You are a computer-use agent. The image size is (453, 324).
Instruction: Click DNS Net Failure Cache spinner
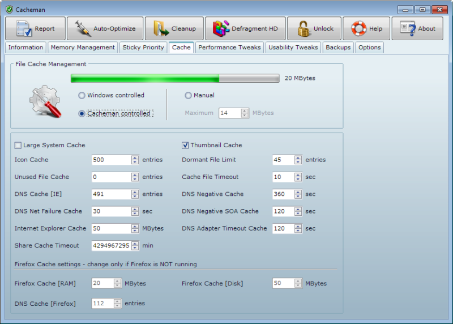click(x=135, y=211)
